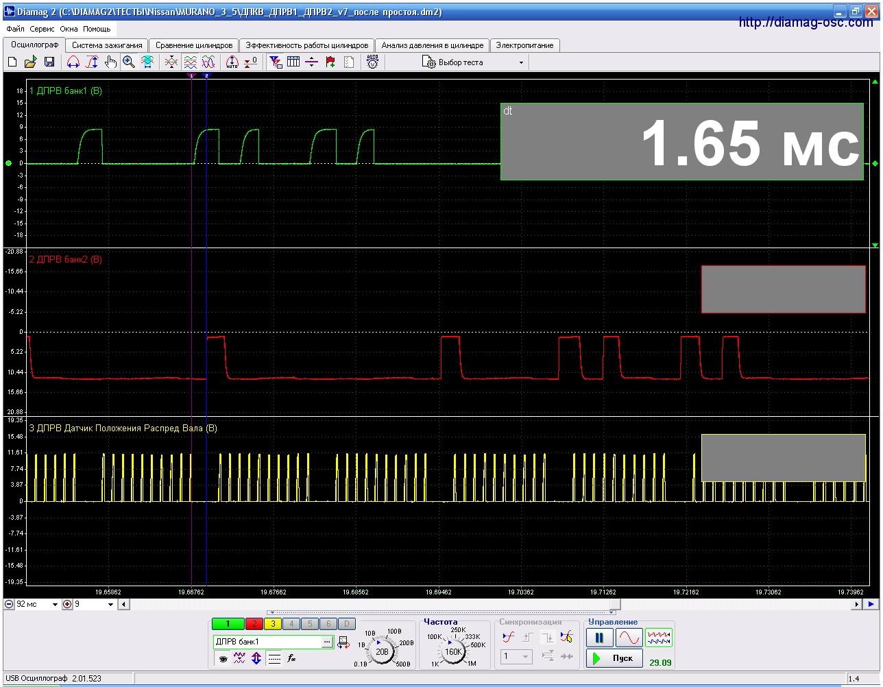Toggle the line-style display button
883x687 pixels.
tap(274, 658)
